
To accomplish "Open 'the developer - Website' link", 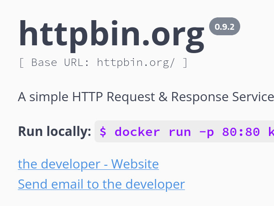I will 88,164.
